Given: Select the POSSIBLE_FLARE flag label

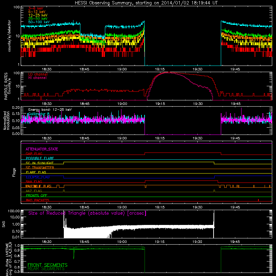Looking at the screenshot, I should click(x=40, y=158).
